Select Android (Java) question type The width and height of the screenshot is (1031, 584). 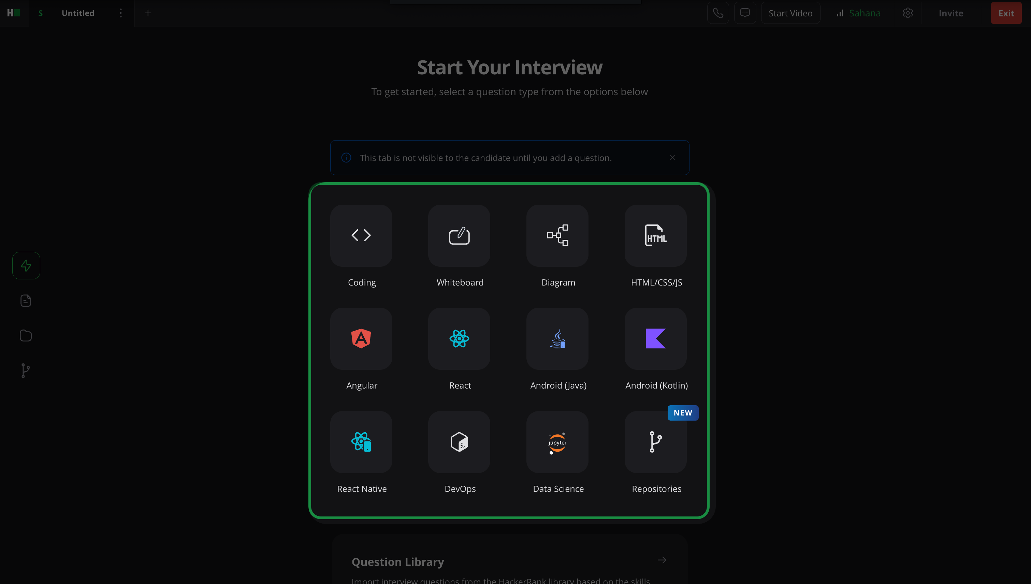tap(557, 338)
